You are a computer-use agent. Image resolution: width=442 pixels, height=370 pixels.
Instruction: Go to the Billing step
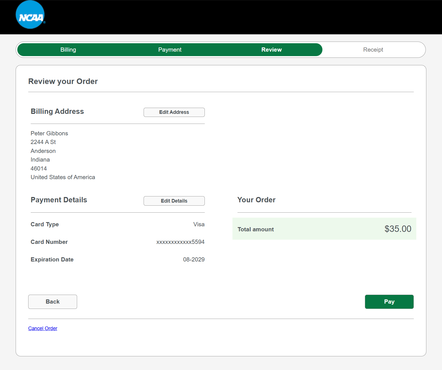point(68,50)
